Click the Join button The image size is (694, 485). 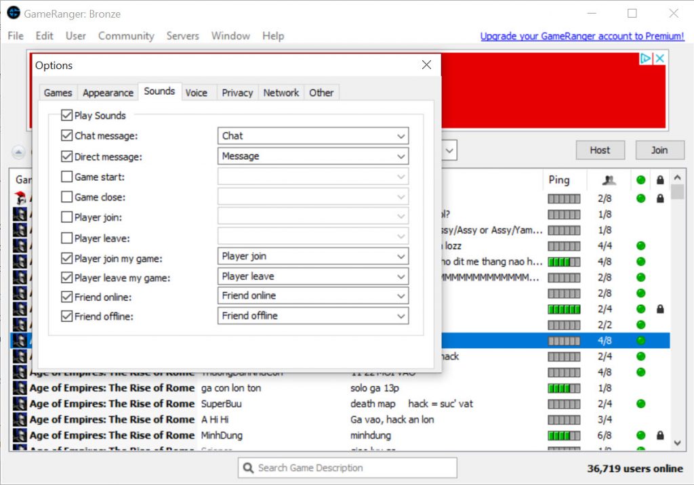coord(659,150)
